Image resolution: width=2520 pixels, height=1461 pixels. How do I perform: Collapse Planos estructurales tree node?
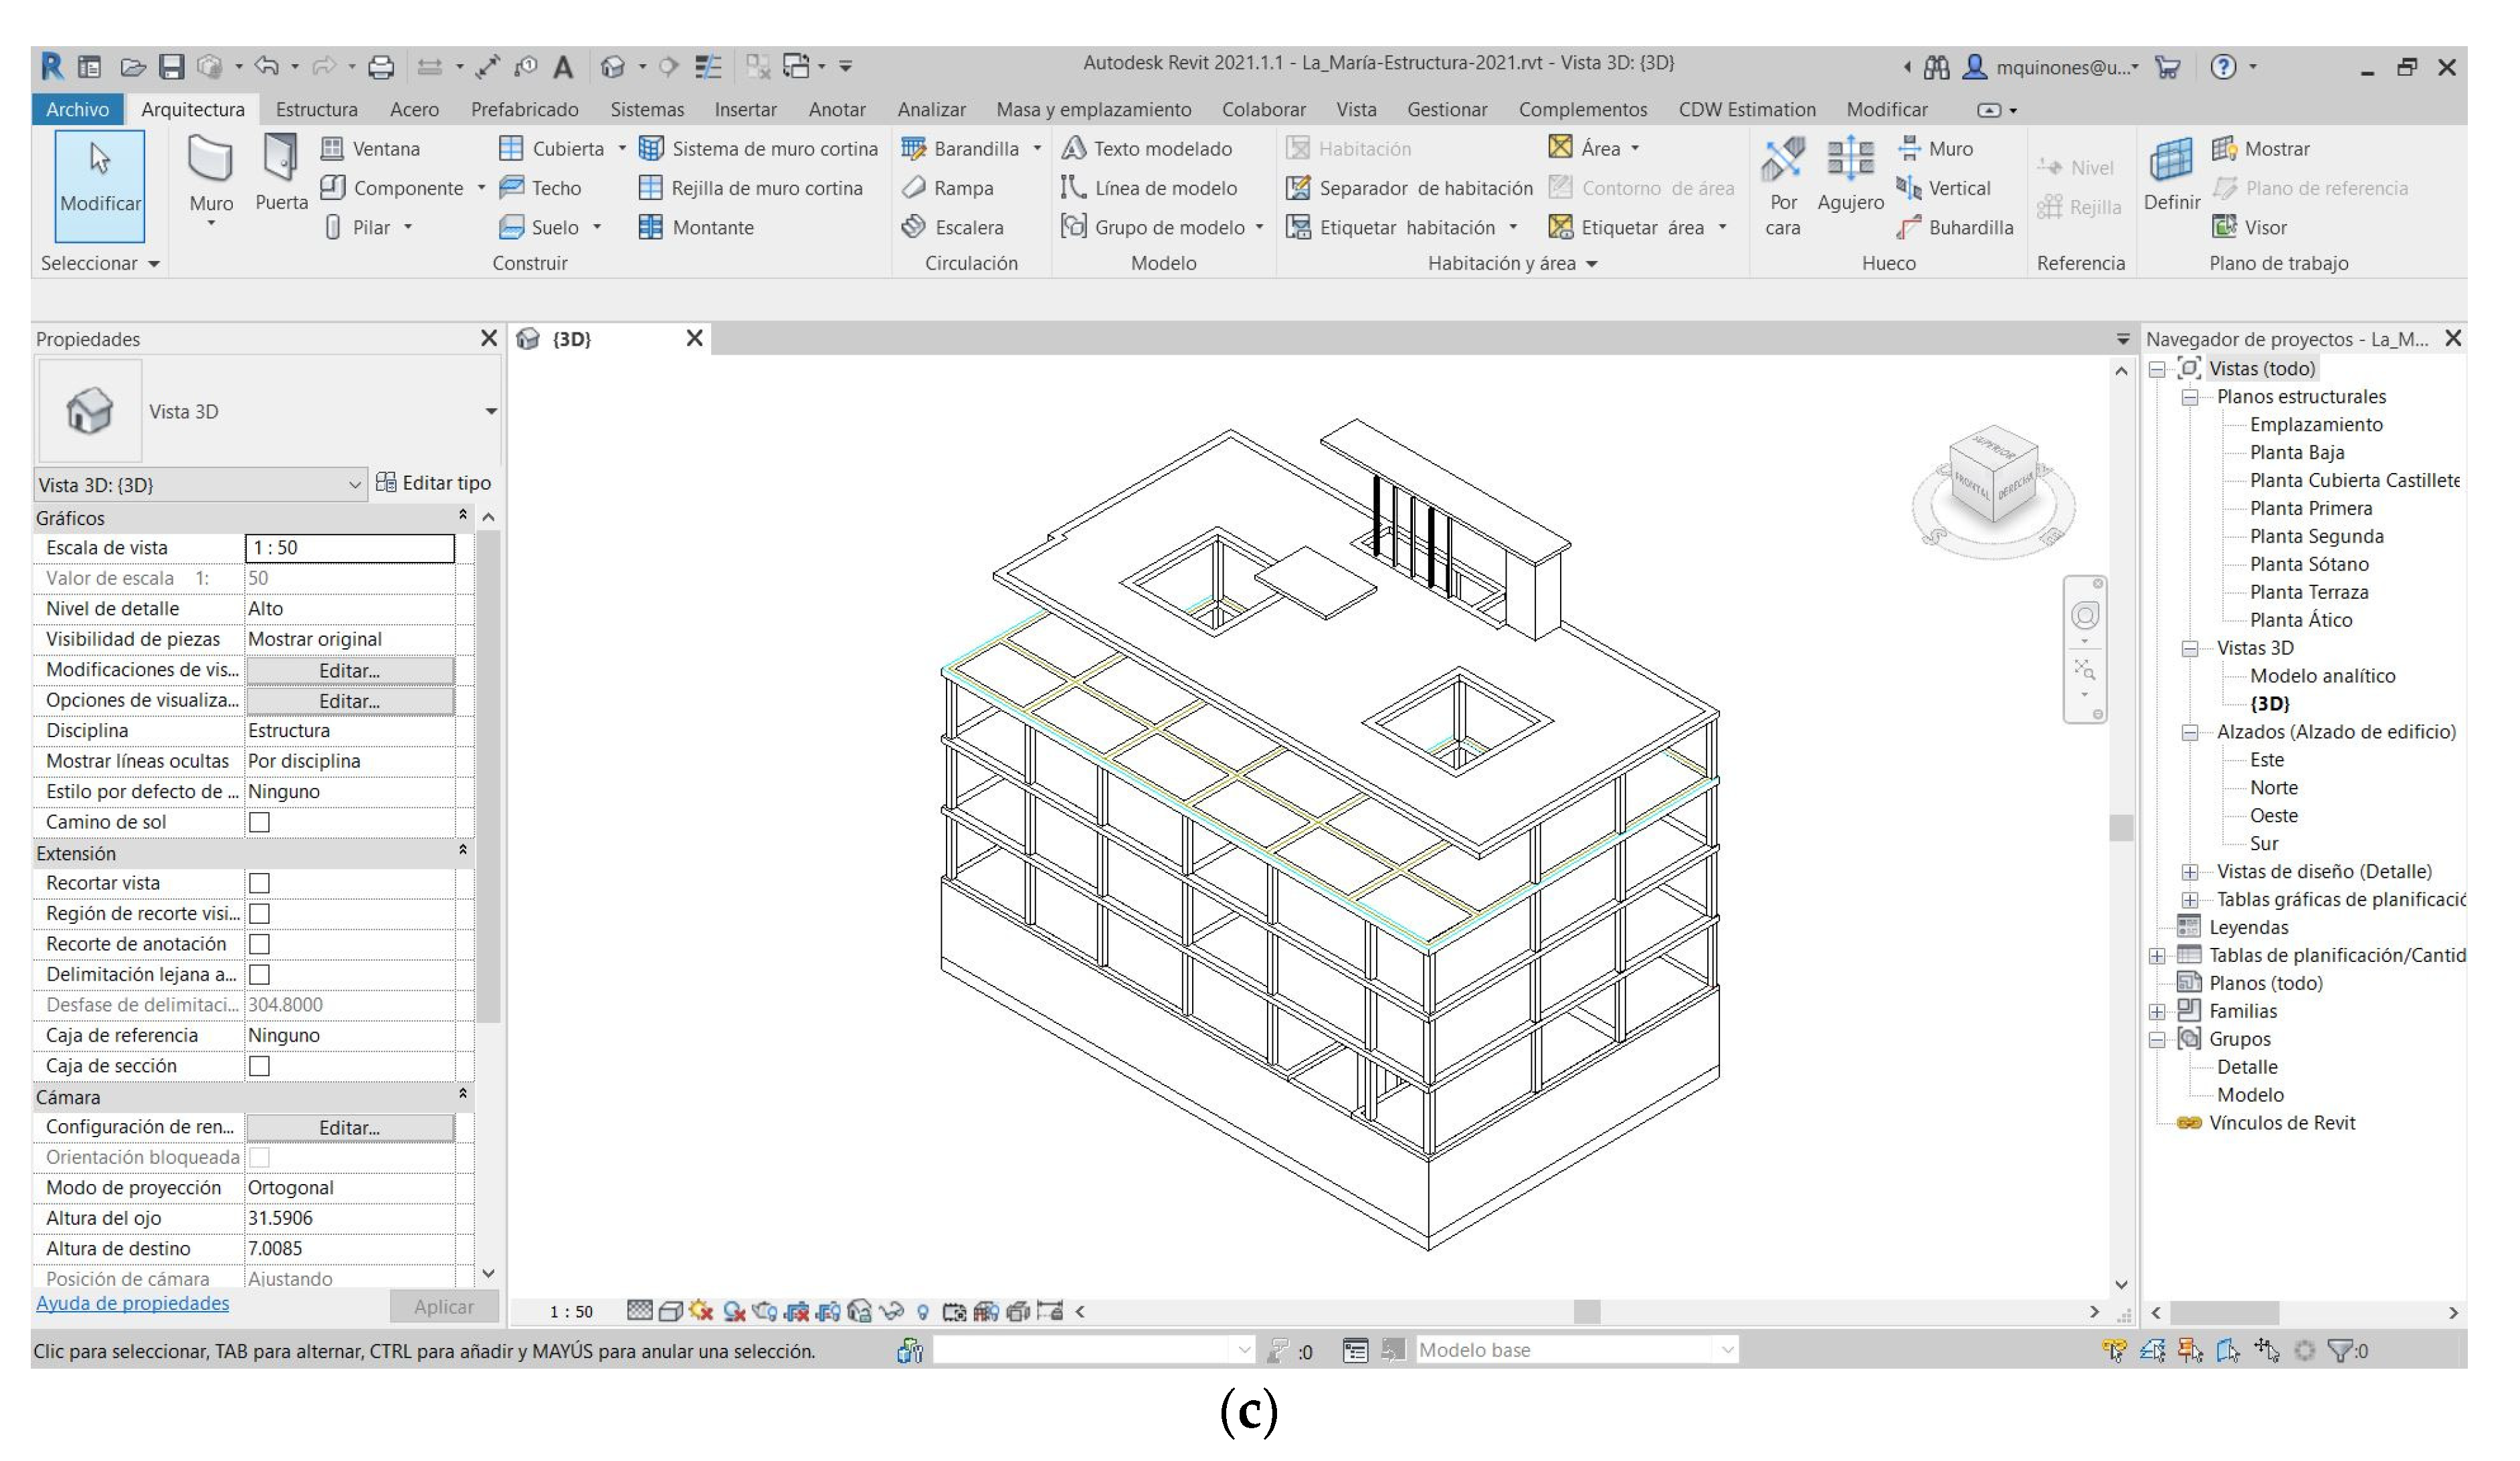2189,398
